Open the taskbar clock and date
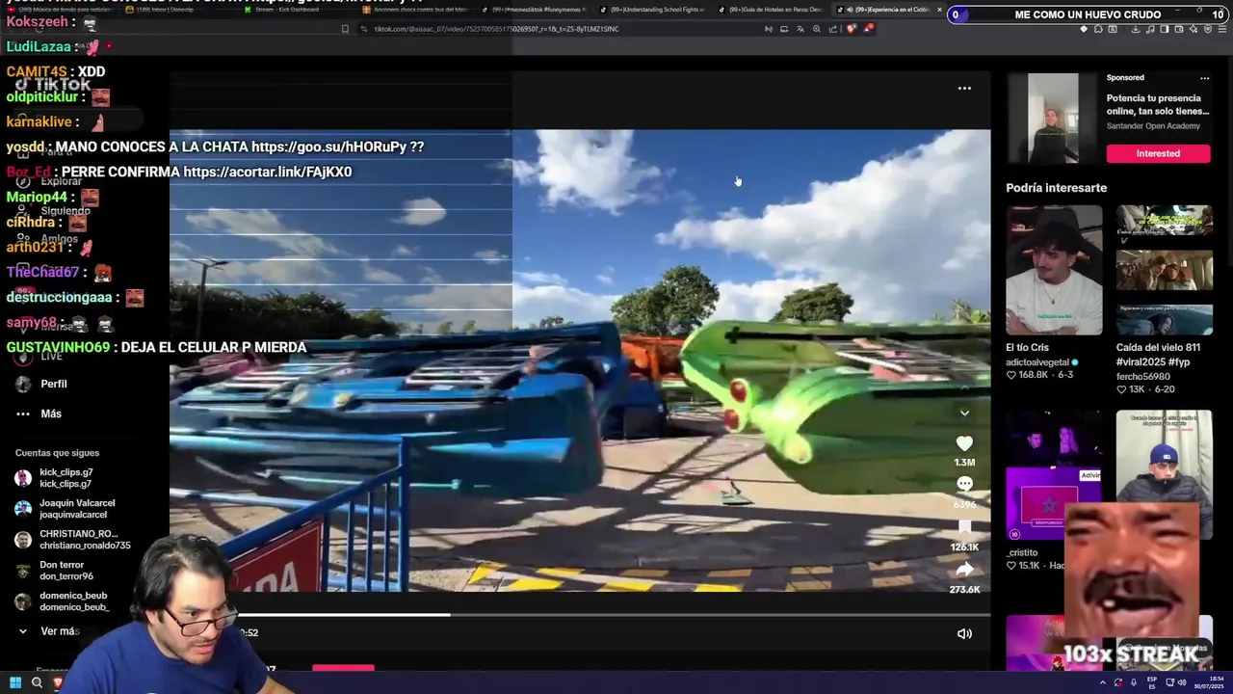The image size is (1233, 694). [1209, 682]
